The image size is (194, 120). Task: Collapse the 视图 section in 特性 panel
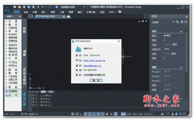coord(181,68)
